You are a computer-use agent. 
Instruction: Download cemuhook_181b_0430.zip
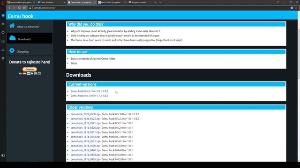[x=85, y=155]
